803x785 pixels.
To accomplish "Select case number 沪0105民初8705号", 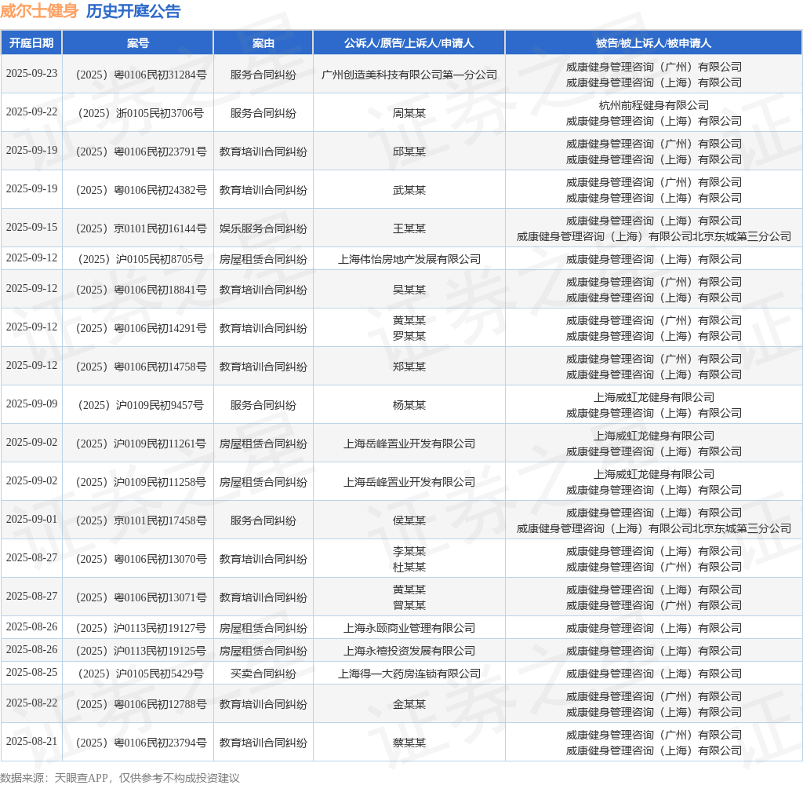I will (x=141, y=260).
